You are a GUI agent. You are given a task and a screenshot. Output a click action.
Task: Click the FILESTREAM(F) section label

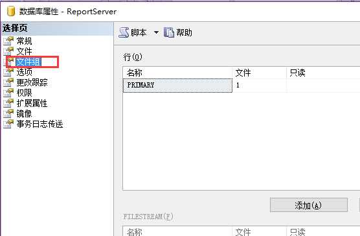[x=148, y=217]
